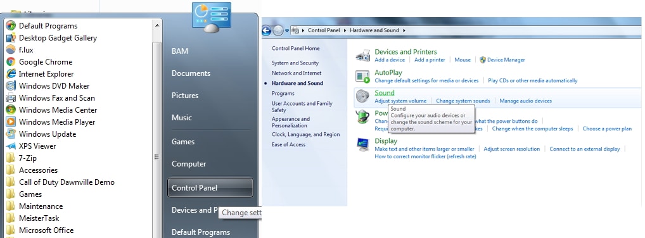Click the Sound speaker icon
This screenshot has width=645, height=238.
coord(362,96)
